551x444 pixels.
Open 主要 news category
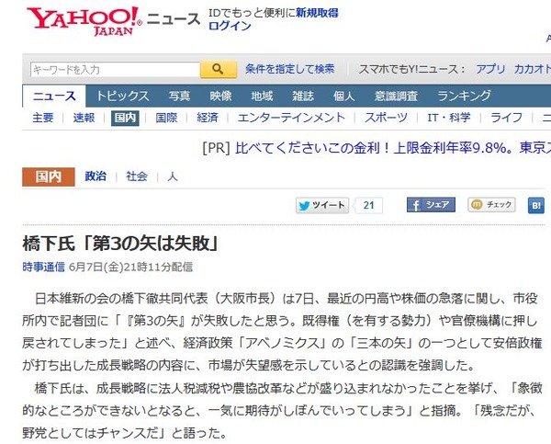coord(43,118)
